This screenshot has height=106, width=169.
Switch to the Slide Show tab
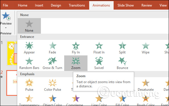[126, 5]
